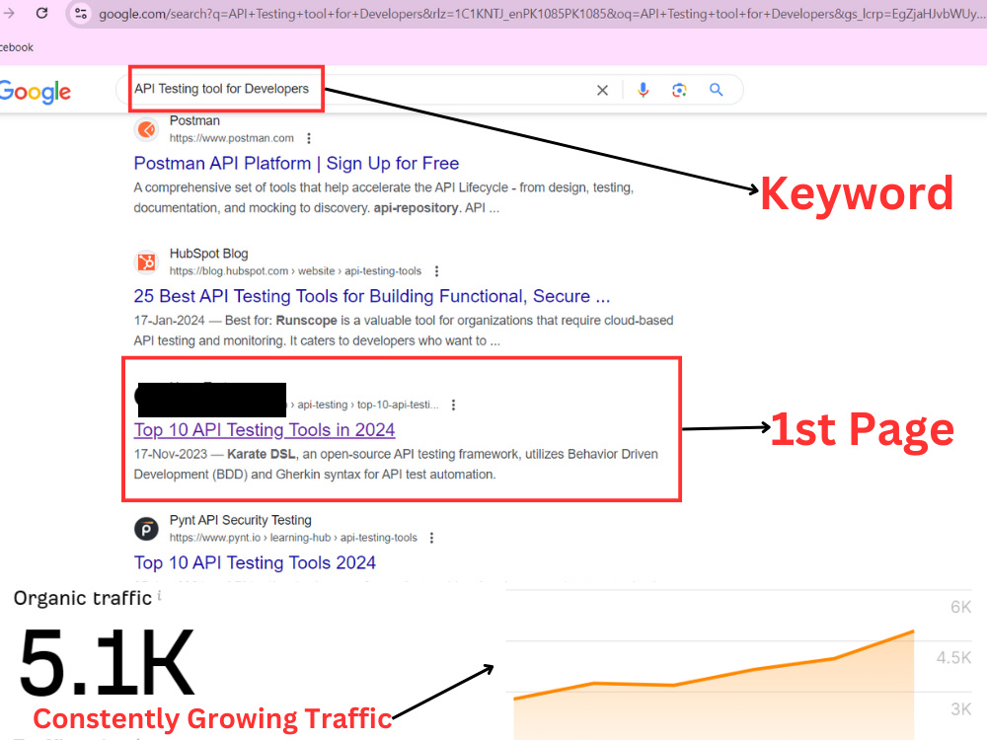Click the Organic traffic heading
This screenshot has height=740, width=987.
point(83,599)
